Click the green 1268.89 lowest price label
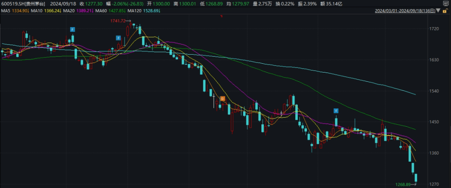Screen dimensions: 451x188 (403, 184)
